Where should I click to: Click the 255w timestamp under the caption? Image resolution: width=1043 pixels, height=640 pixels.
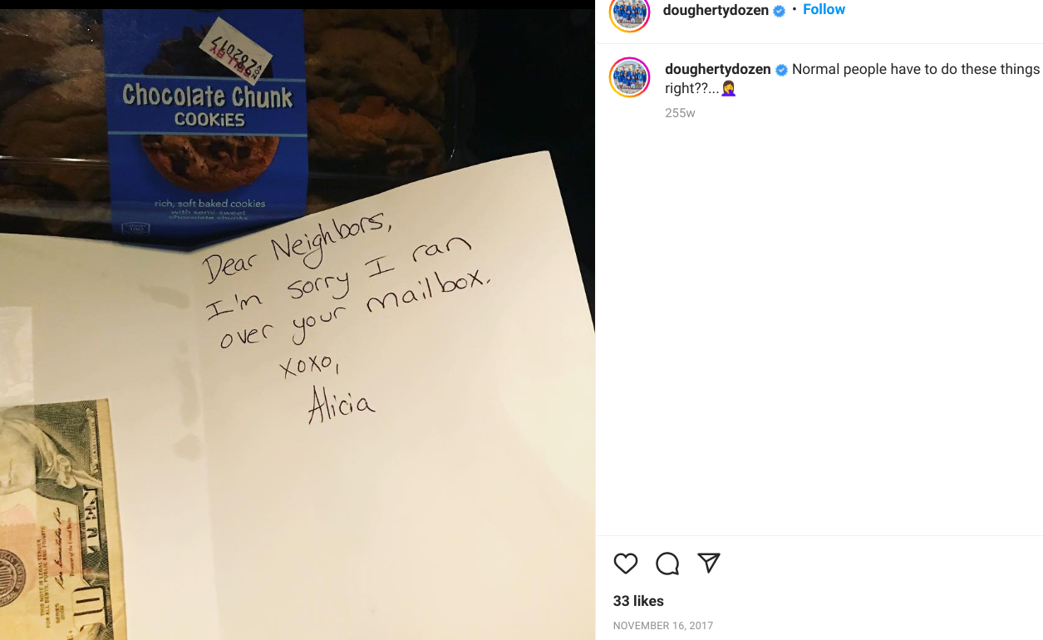(x=680, y=113)
